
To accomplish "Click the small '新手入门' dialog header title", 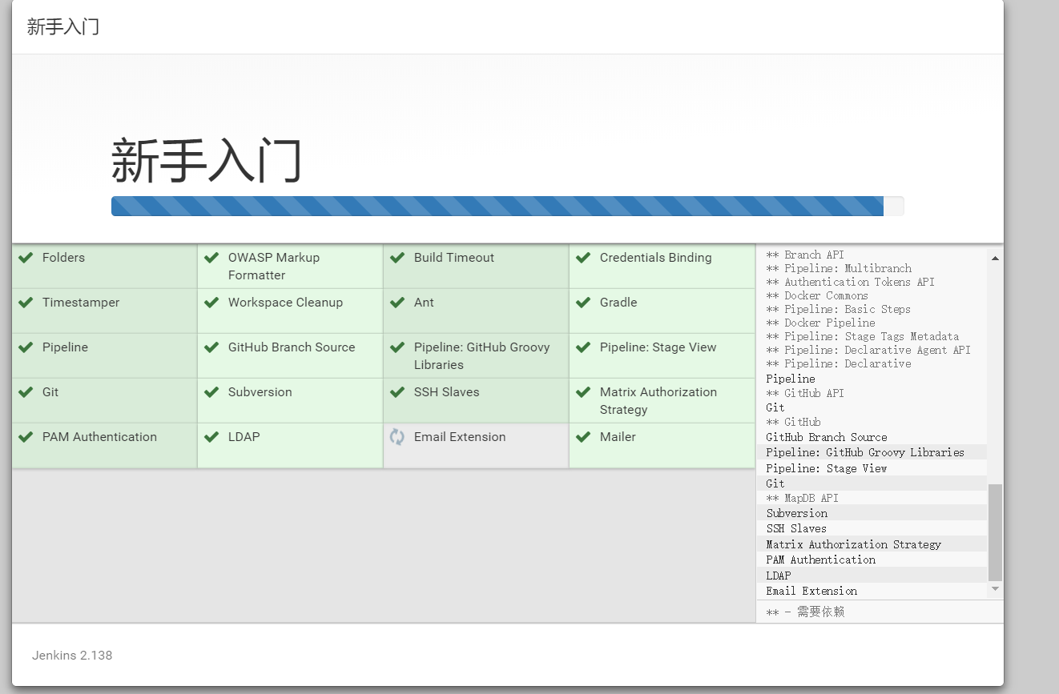I will [x=63, y=26].
